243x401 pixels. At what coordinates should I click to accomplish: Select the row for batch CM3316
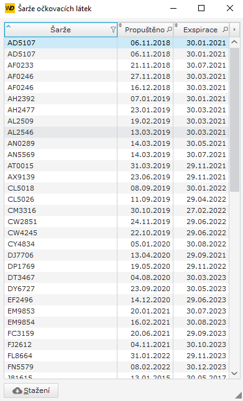116,210
